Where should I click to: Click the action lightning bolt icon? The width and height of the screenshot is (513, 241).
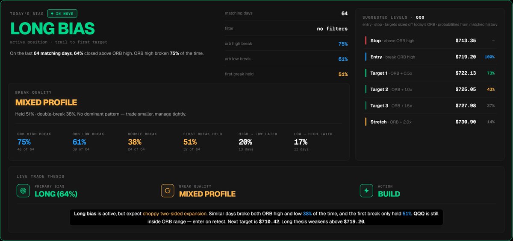pos(366,191)
